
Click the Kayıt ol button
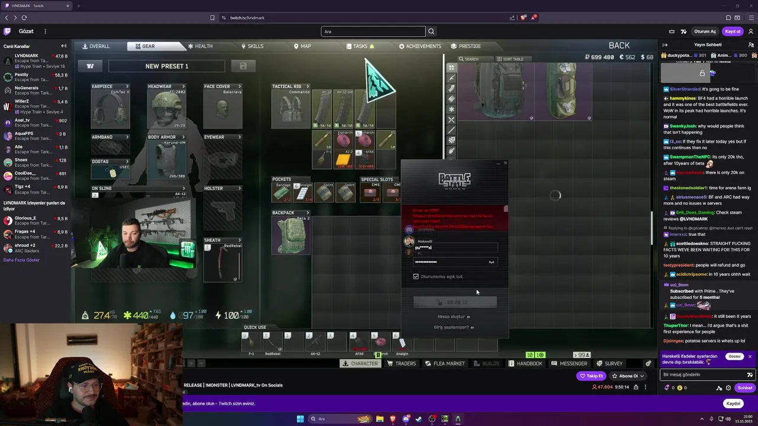[x=733, y=31]
